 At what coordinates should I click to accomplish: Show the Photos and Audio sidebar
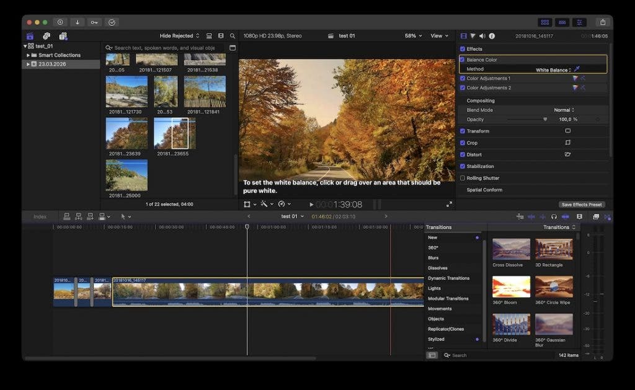[x=47, y=36]
